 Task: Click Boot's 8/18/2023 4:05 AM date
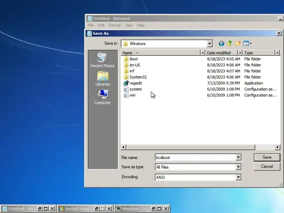(x=224, y=59)
